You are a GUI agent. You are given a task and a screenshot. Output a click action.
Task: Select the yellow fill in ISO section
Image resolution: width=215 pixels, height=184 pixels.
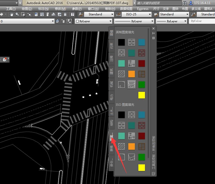(x=142, y=168)
